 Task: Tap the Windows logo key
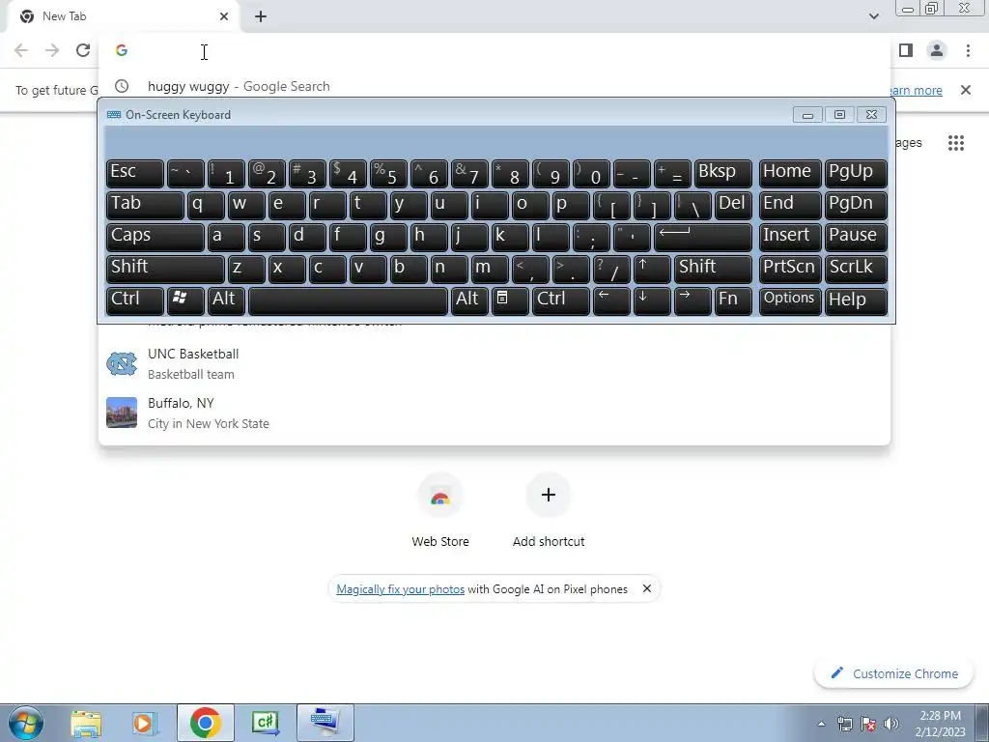(185, 301)
